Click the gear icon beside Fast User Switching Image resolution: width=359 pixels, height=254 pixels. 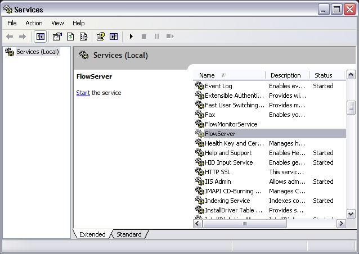[199, 105]
